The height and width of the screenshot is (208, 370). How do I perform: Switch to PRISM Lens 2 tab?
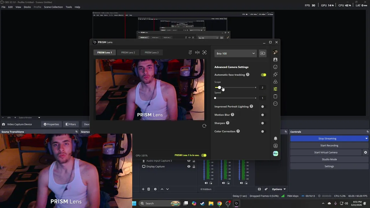point(128,53)
